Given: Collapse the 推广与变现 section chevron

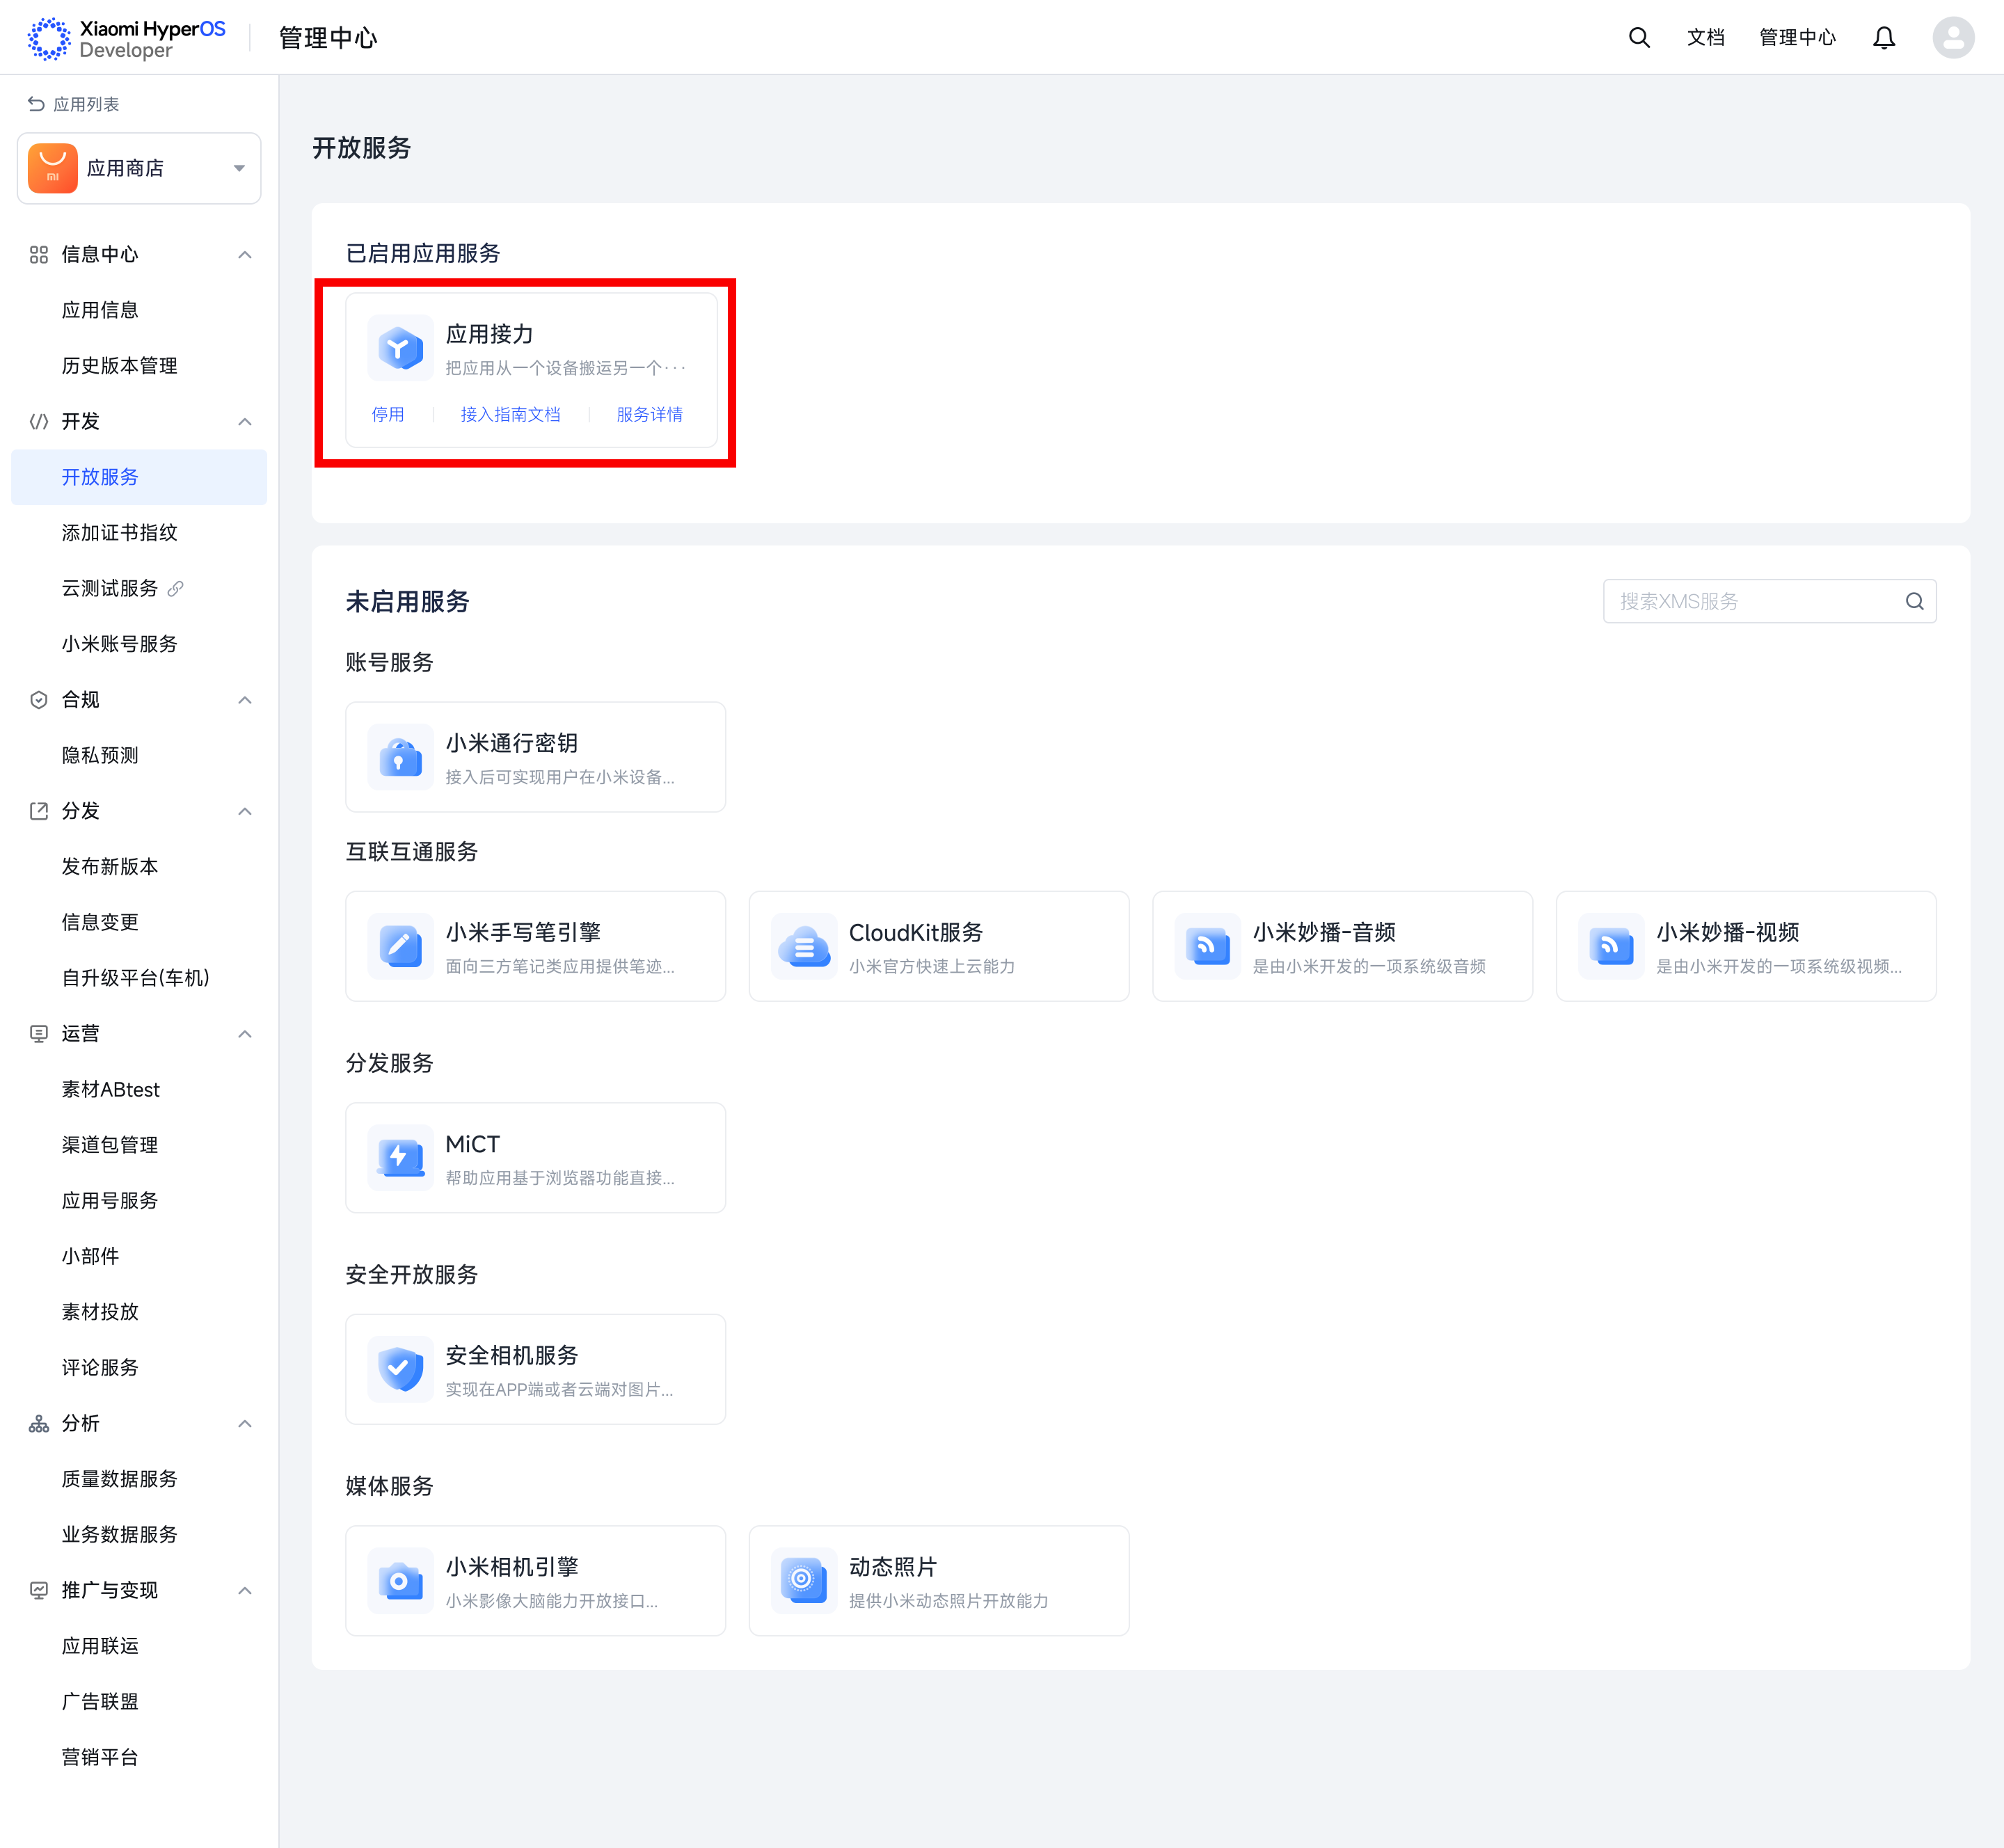Looking at the screenshot, I should (245, 1591).
